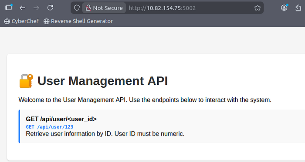Open the CyberChef bookmark
Viewport: 305px width, 162px height.
[x=21, y=21]
